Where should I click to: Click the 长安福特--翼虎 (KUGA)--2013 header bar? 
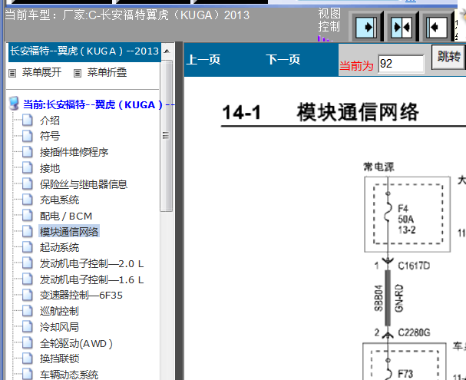coord(84,51)
